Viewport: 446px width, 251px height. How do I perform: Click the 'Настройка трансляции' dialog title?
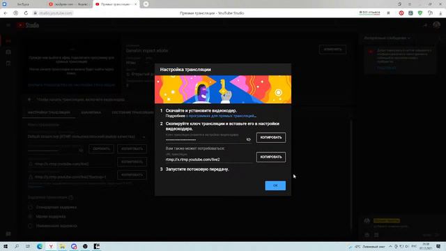pos(185,70)
